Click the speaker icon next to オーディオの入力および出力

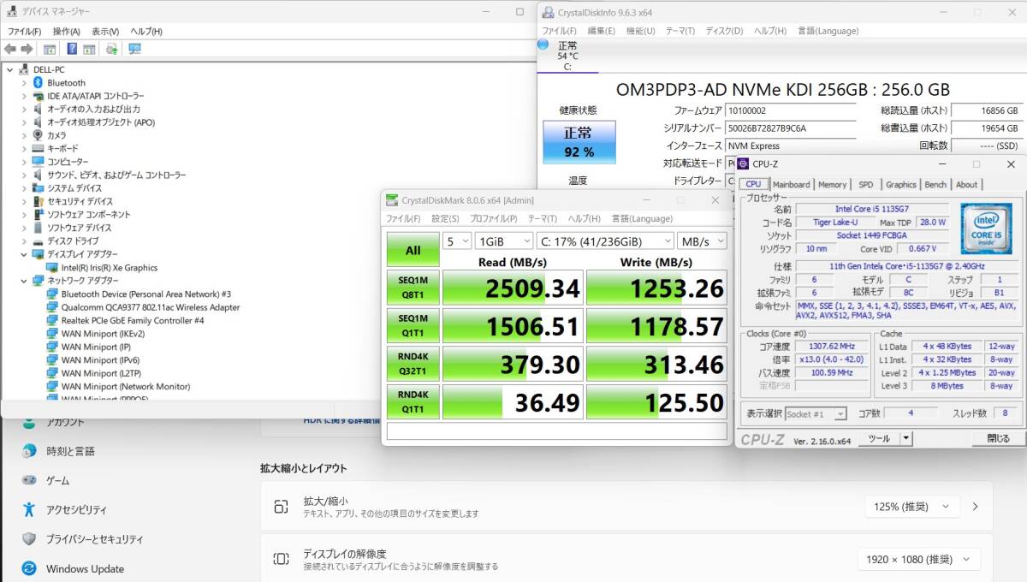coord(38,109)
